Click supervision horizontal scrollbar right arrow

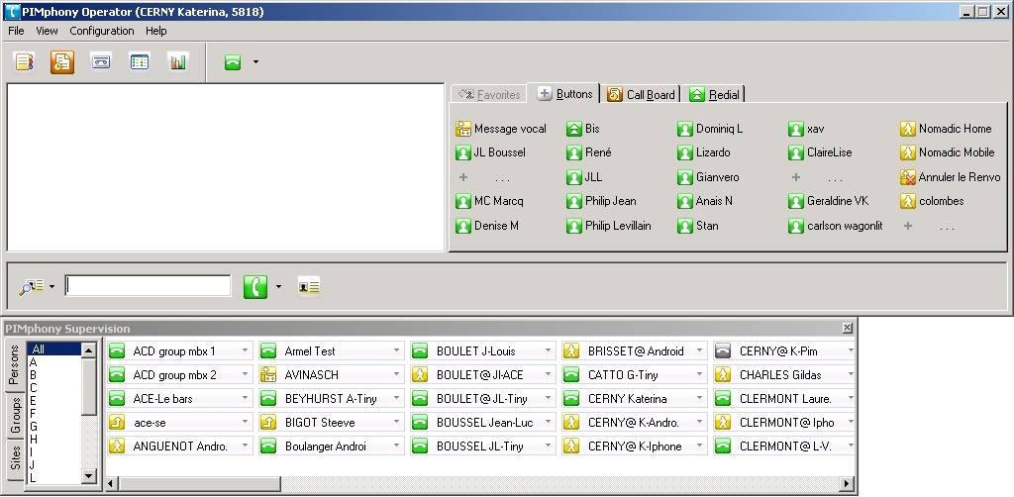click(848, 483)
